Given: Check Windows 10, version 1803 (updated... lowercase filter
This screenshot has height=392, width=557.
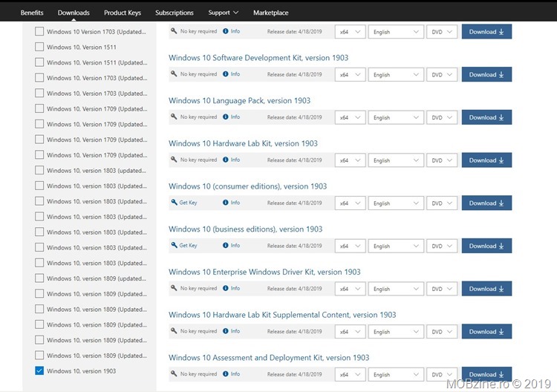Looking at the screenshot, I should [39, 171].
